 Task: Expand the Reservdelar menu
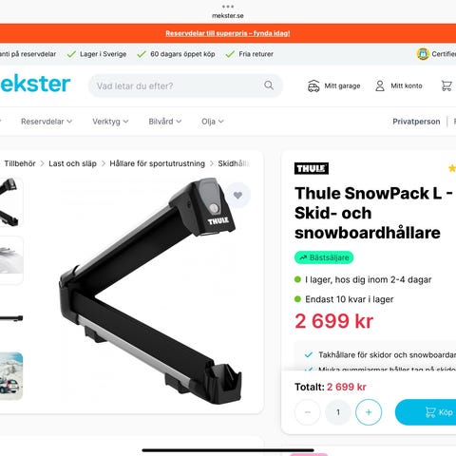(47, 122)
